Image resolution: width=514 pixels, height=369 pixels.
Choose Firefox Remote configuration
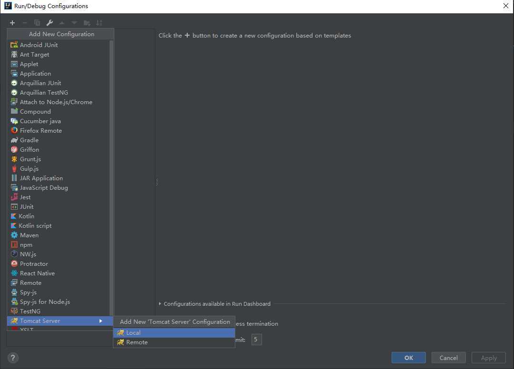pyautogui.click(x=58, y=130)
